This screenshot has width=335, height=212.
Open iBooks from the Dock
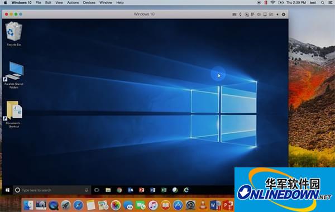click(x=166, y=205)
